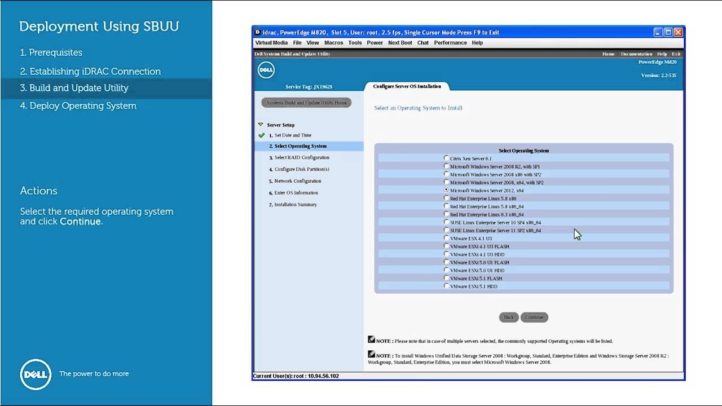The height and width of the screenshot is (406, 722).
Task: Click the Current User(s) status bar entry
Action: 296,376
